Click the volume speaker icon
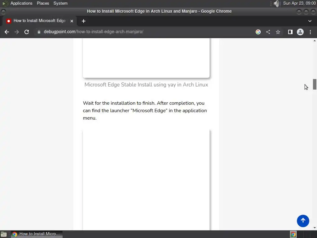317x238 pixels. click(x=276, y=3)
